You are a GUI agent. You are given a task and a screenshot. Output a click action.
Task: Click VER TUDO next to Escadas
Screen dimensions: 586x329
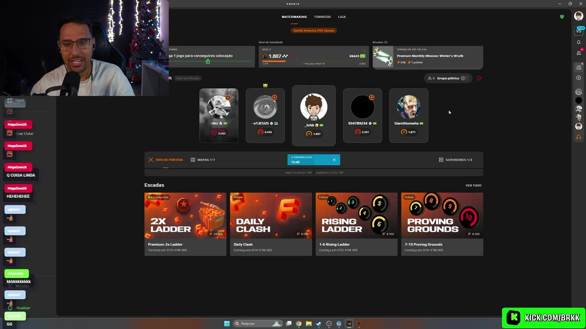[473, 186]
